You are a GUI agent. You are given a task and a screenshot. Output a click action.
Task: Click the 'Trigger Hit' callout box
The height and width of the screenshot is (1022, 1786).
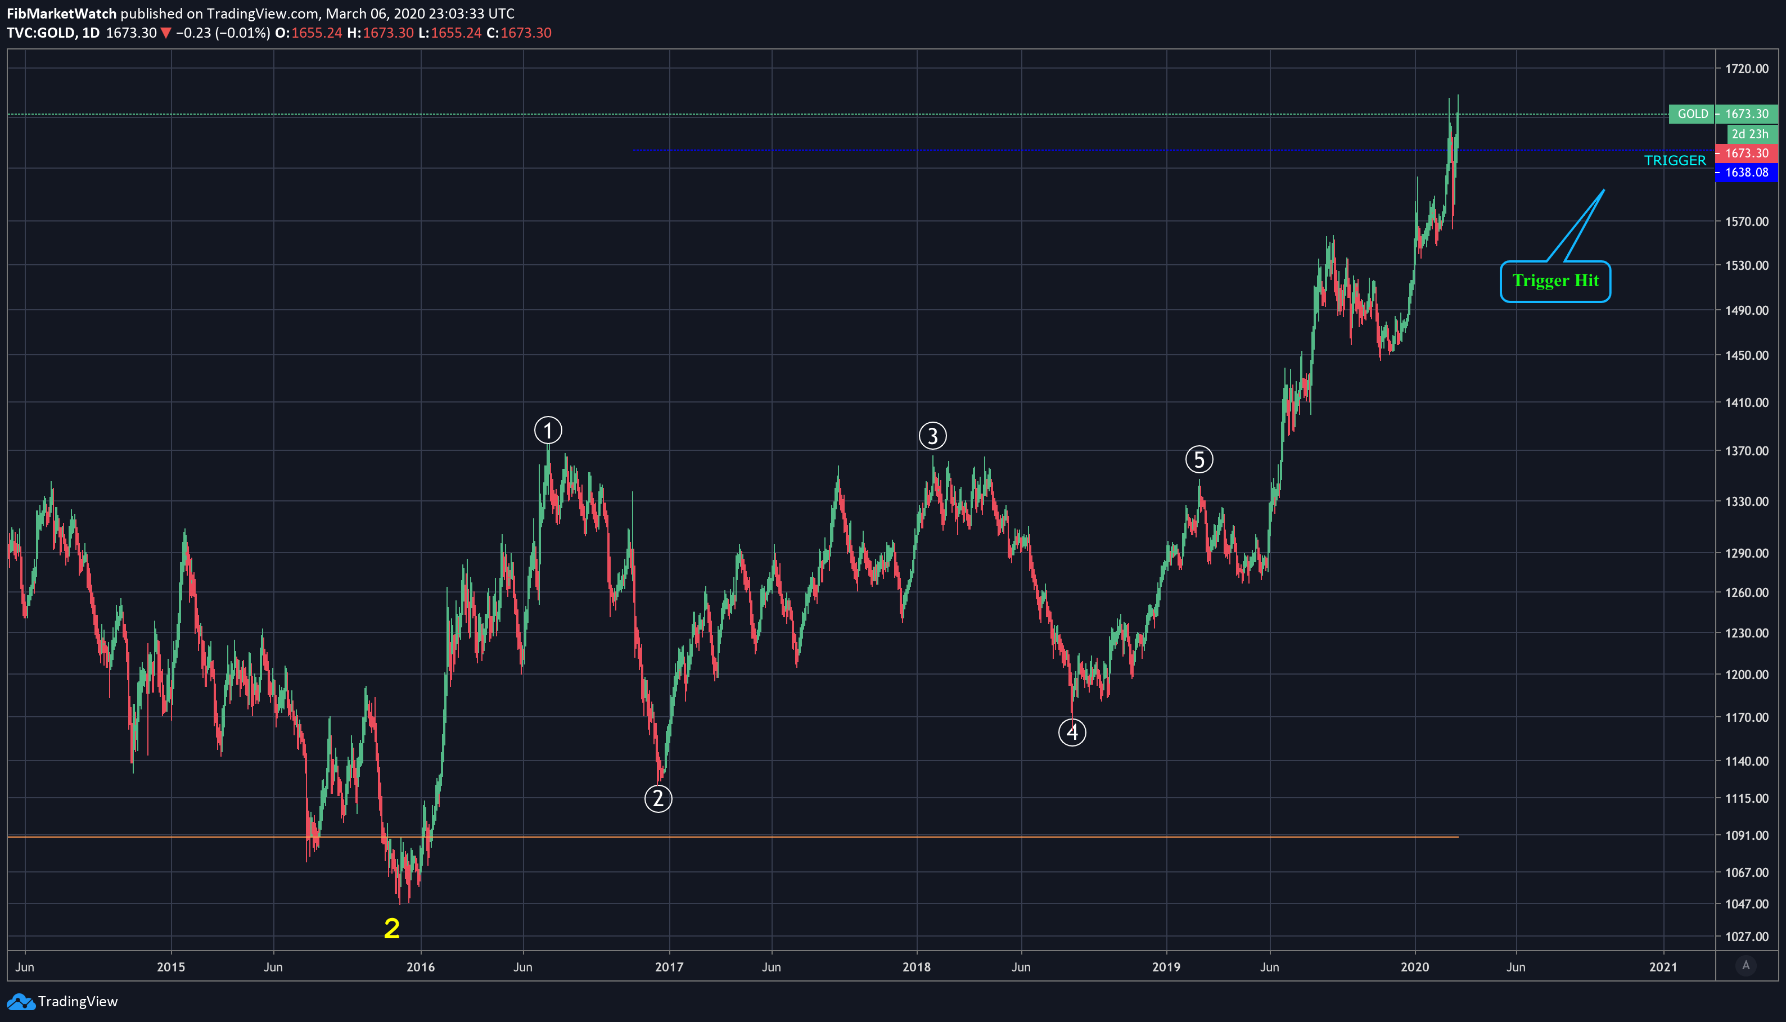[x=1555, y=282]
